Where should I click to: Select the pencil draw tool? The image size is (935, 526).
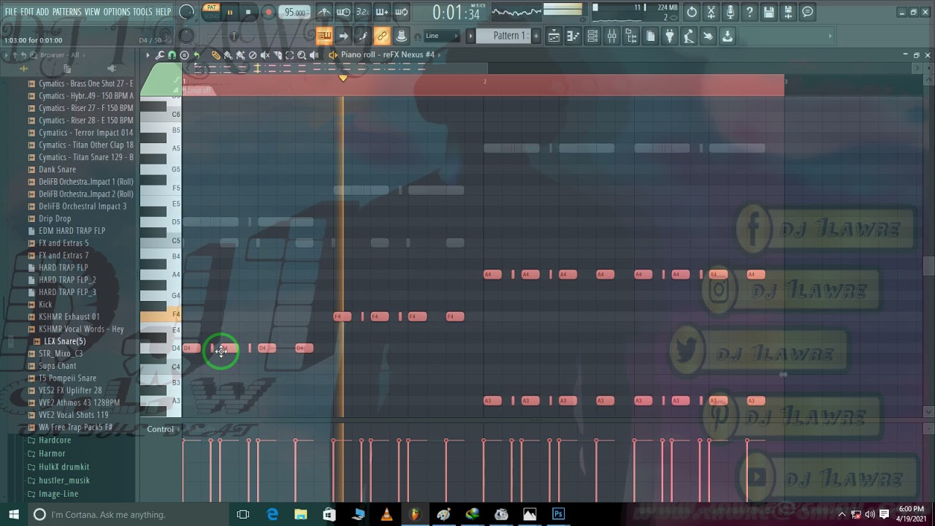pos(215,55)
